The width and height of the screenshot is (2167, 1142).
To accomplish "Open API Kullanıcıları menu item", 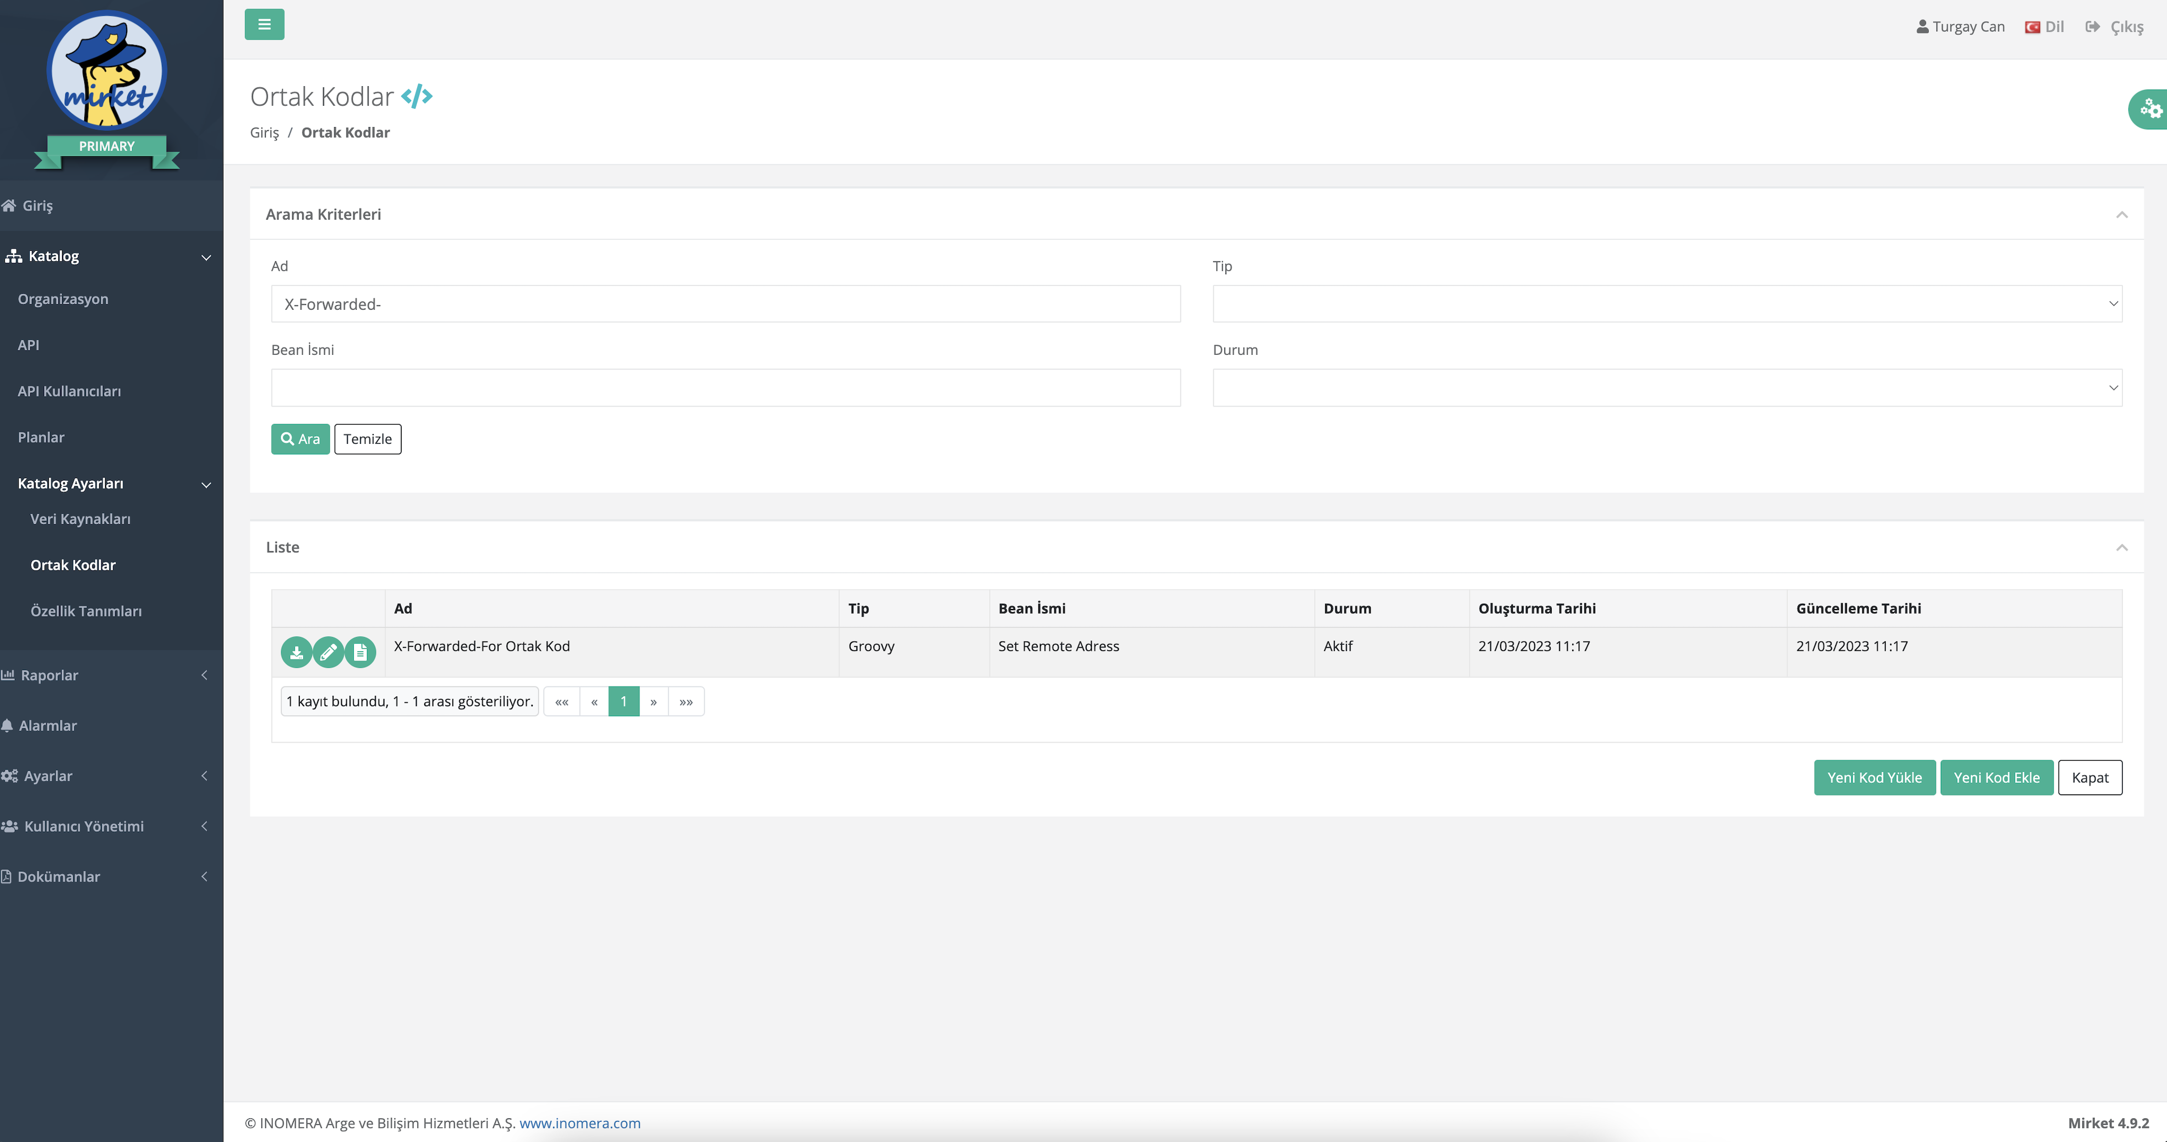I will 69,391.
